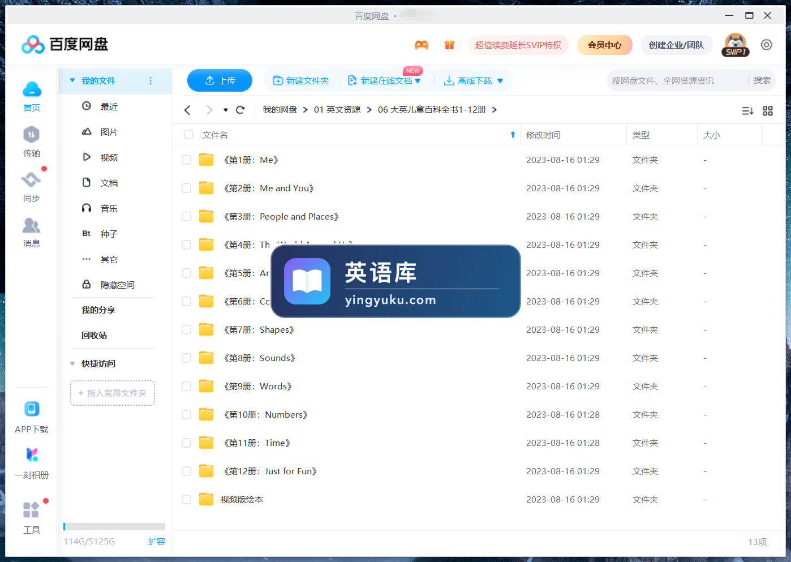The width and height of the screenshot is (791, 562).
Task: Click the sort arrow in 文件名 column
Action: pyautogui.click(x=513, y=135)
